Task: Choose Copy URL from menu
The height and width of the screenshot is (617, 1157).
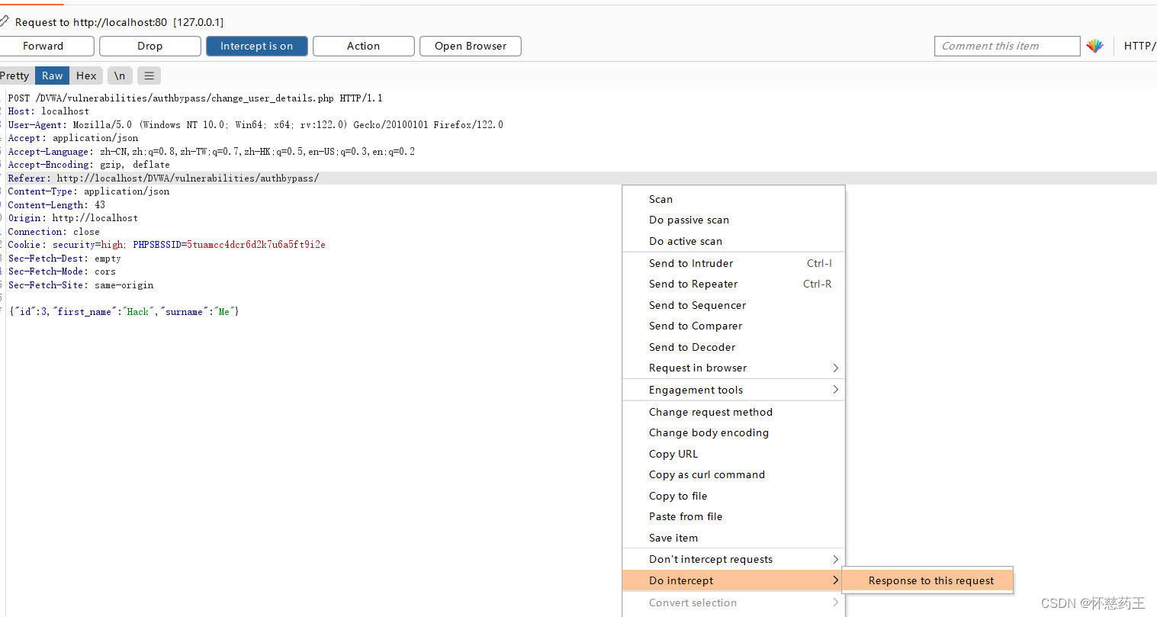Action: coord(734,454)
